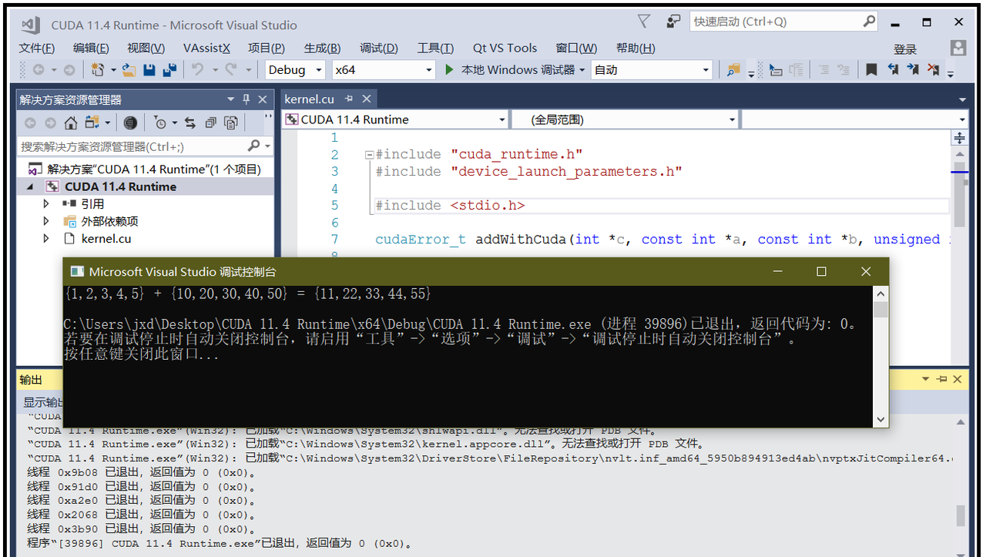Open the 帮助(H) help menu
This screenshot has height=557, width=986.
pos(636,48)
